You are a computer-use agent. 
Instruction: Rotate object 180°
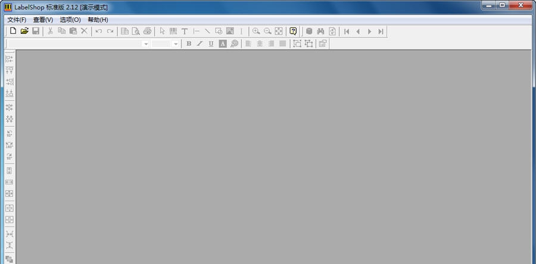[x=9, y=145]
